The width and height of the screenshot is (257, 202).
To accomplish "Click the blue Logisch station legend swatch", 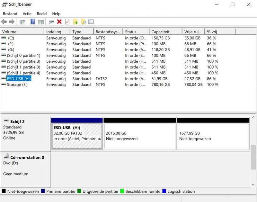I will click(x=164, y=191).
